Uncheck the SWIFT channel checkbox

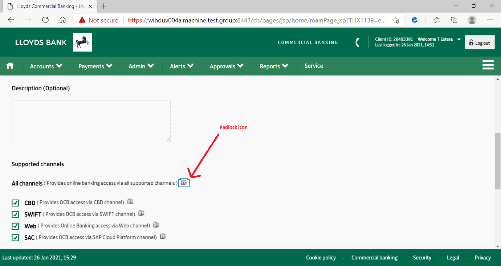click(15, 214)
